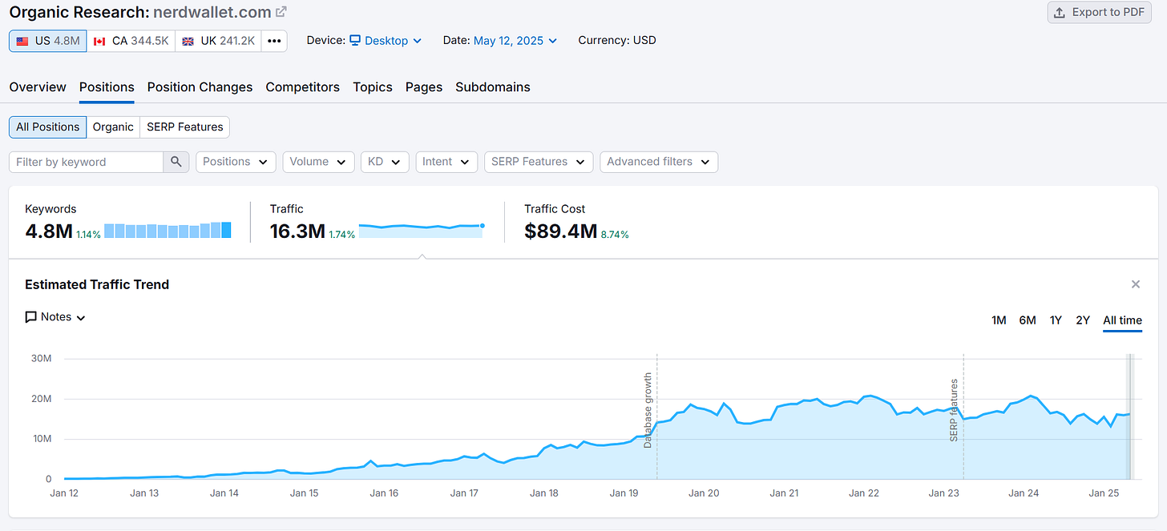Image resolution: width=1167 pixels, height=531 pixels.
Task: Open the more databases ellipsis button
Action: click(x=274, y=41)
